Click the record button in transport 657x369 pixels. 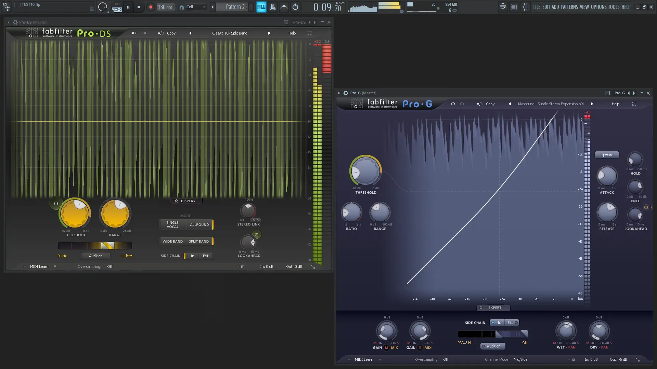coord(151,7)
